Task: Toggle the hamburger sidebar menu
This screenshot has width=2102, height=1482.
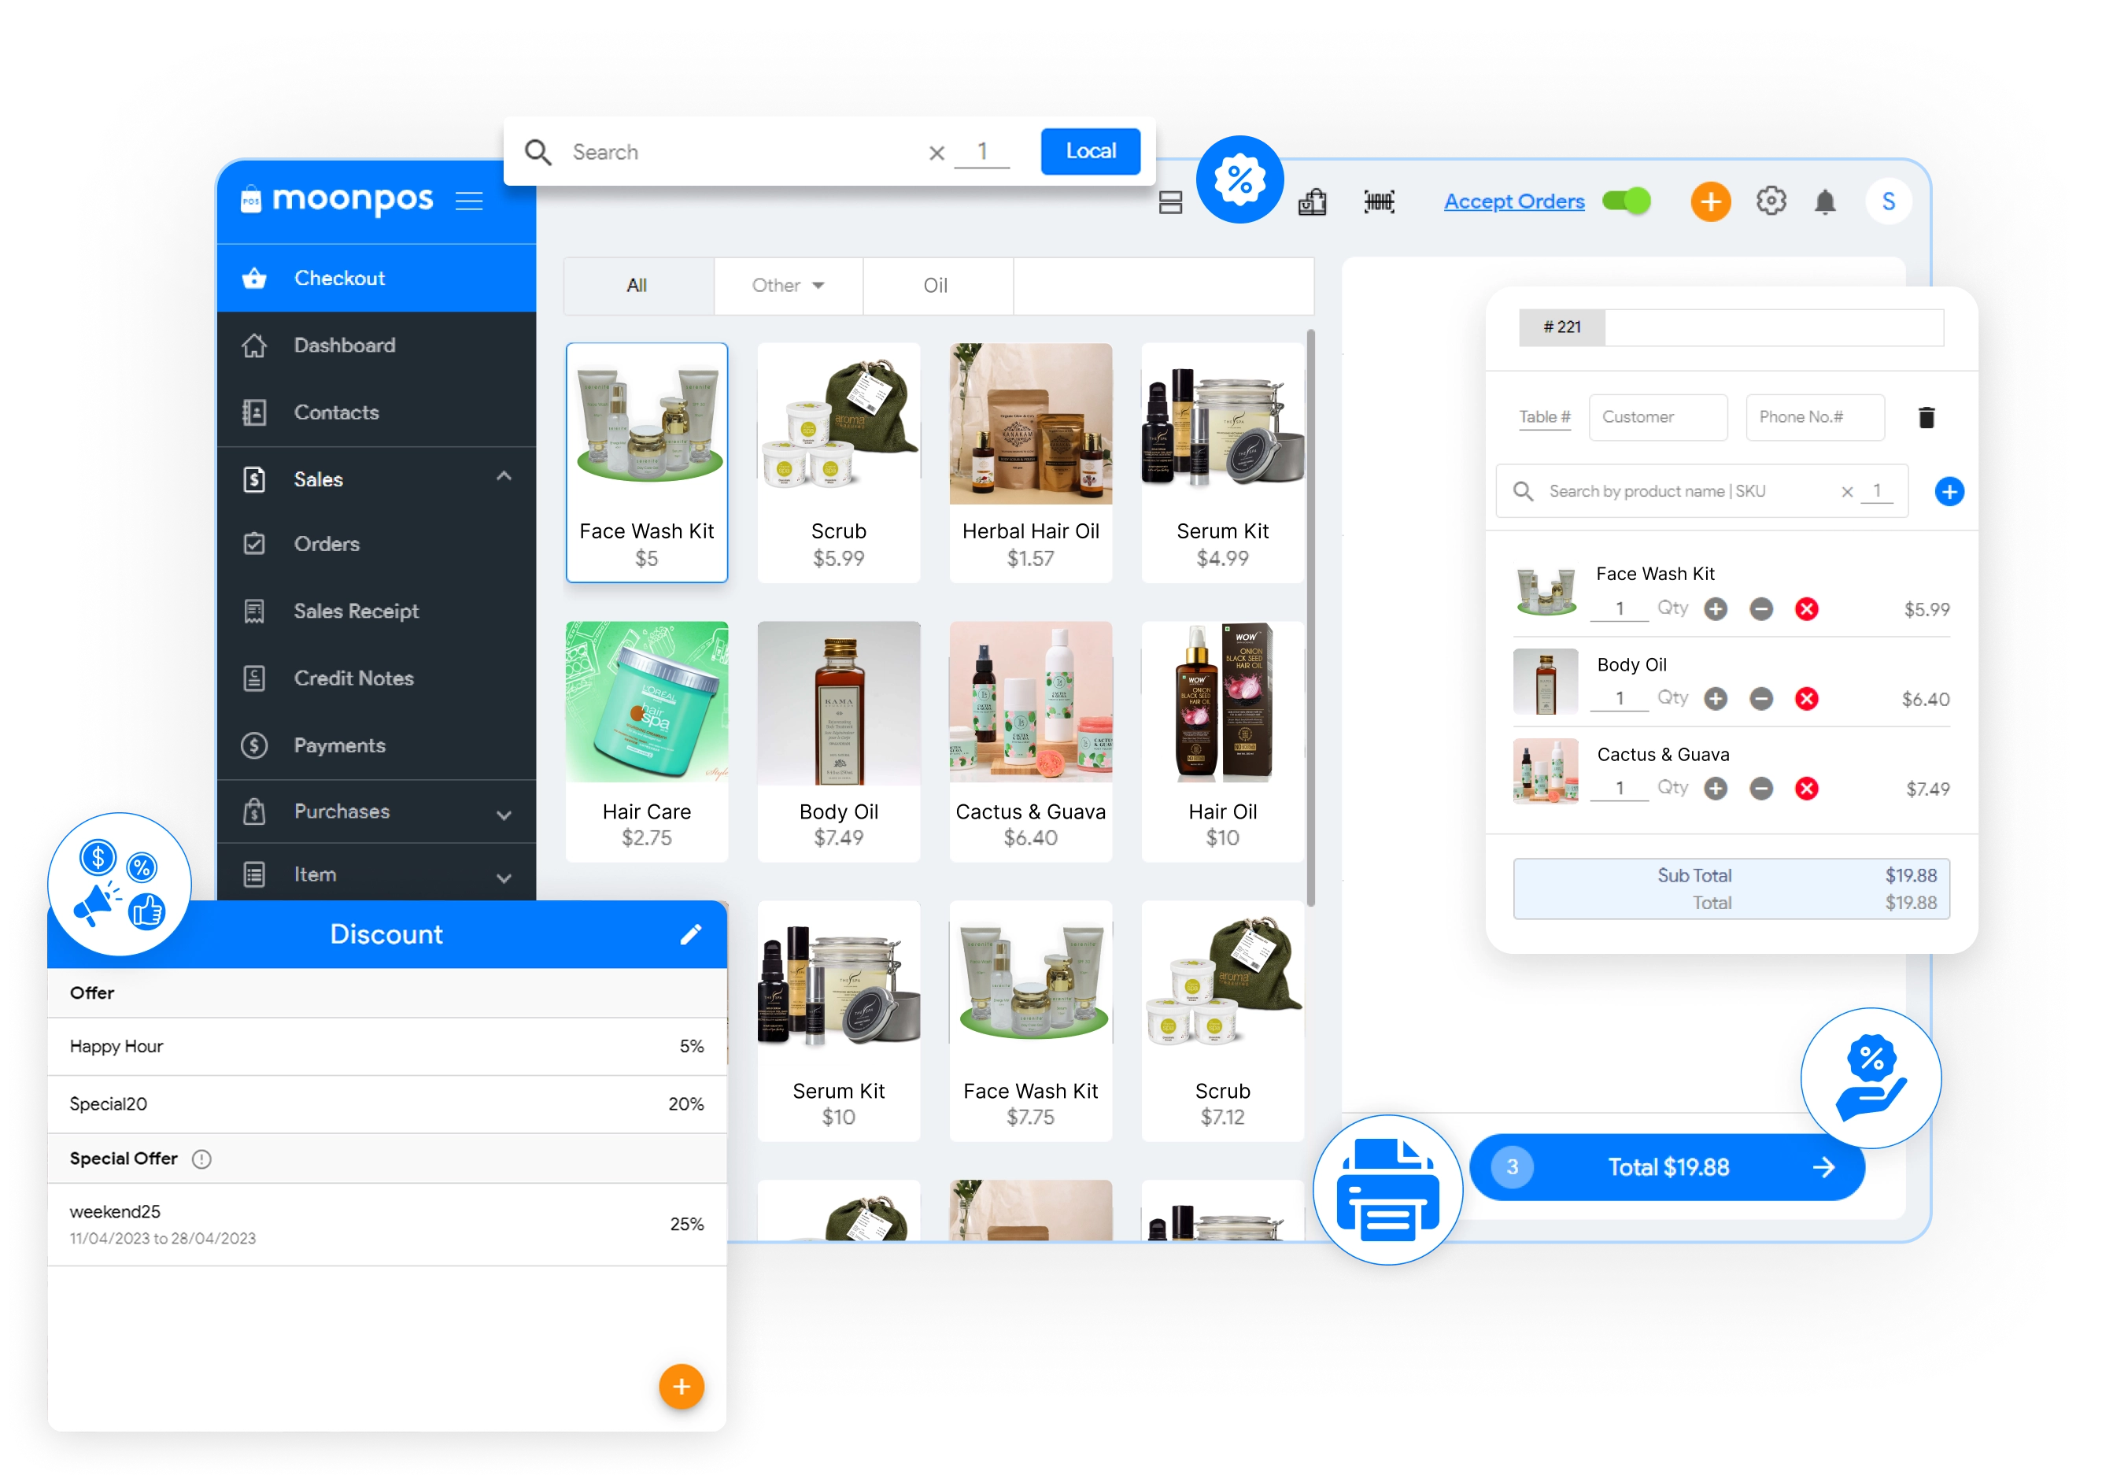Action: pyautogui.click(x=469, y=201)
